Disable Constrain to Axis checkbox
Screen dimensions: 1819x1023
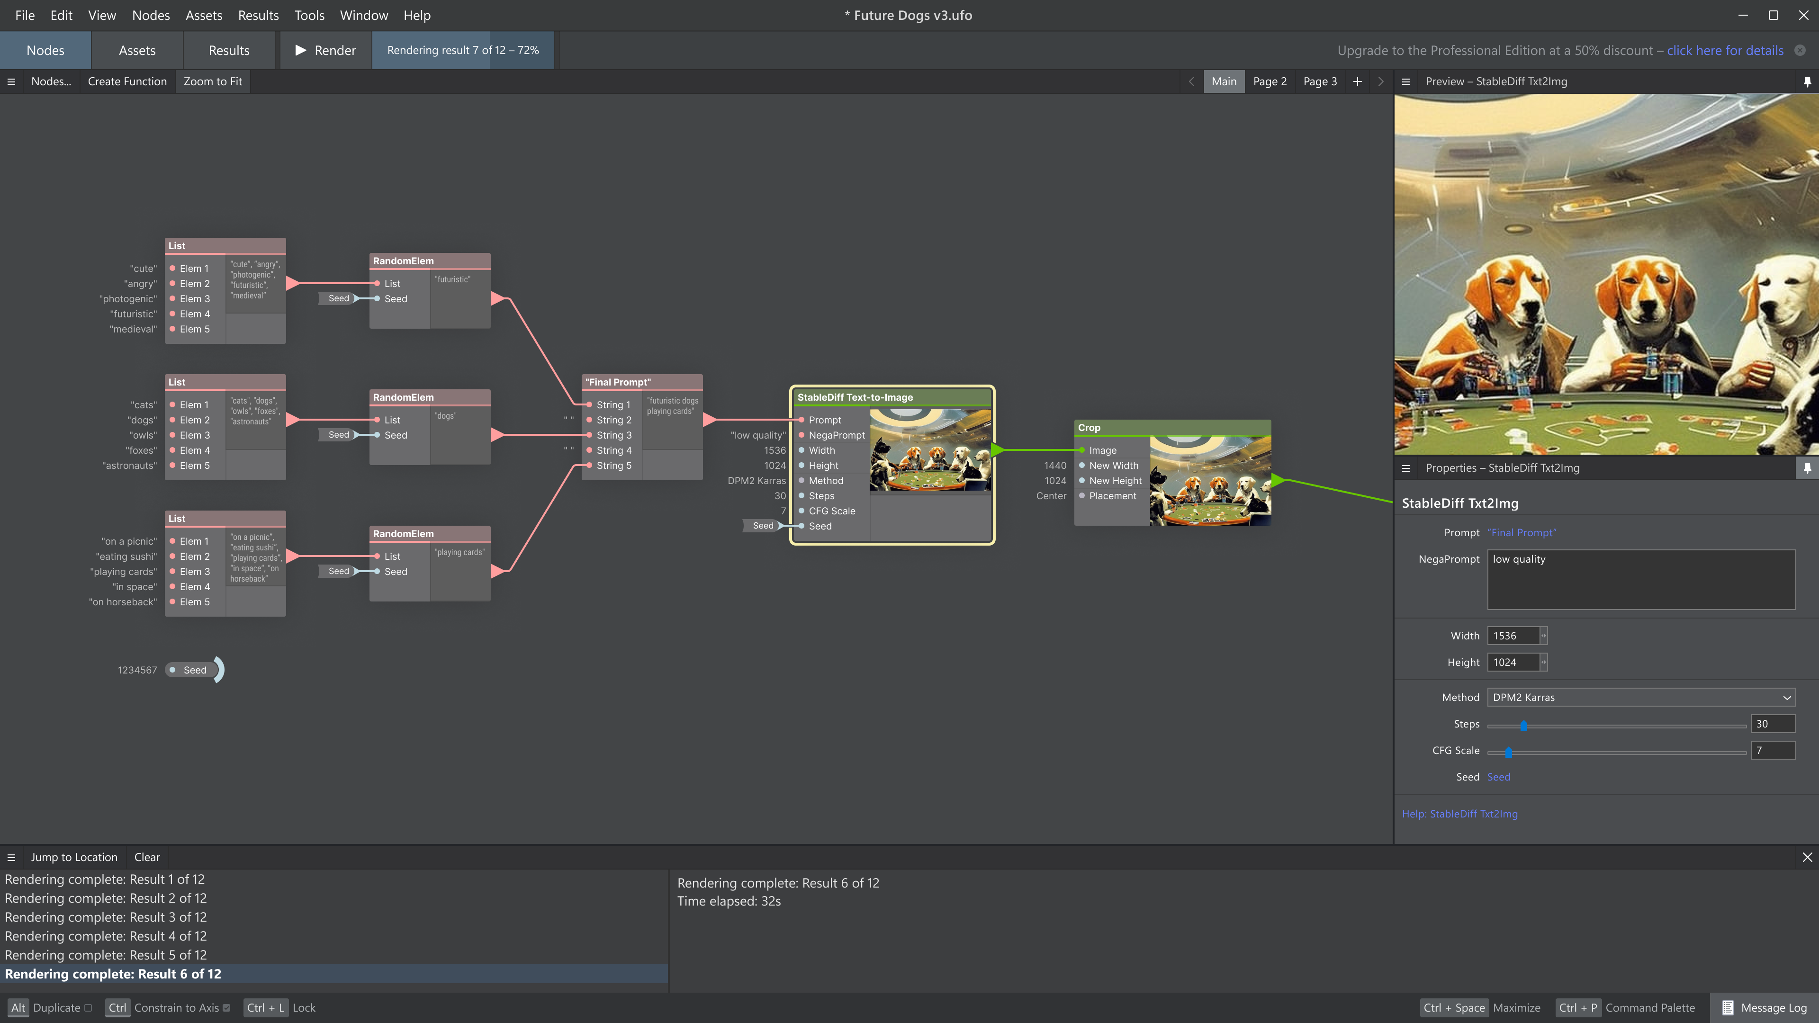[x=227, y=1007]
